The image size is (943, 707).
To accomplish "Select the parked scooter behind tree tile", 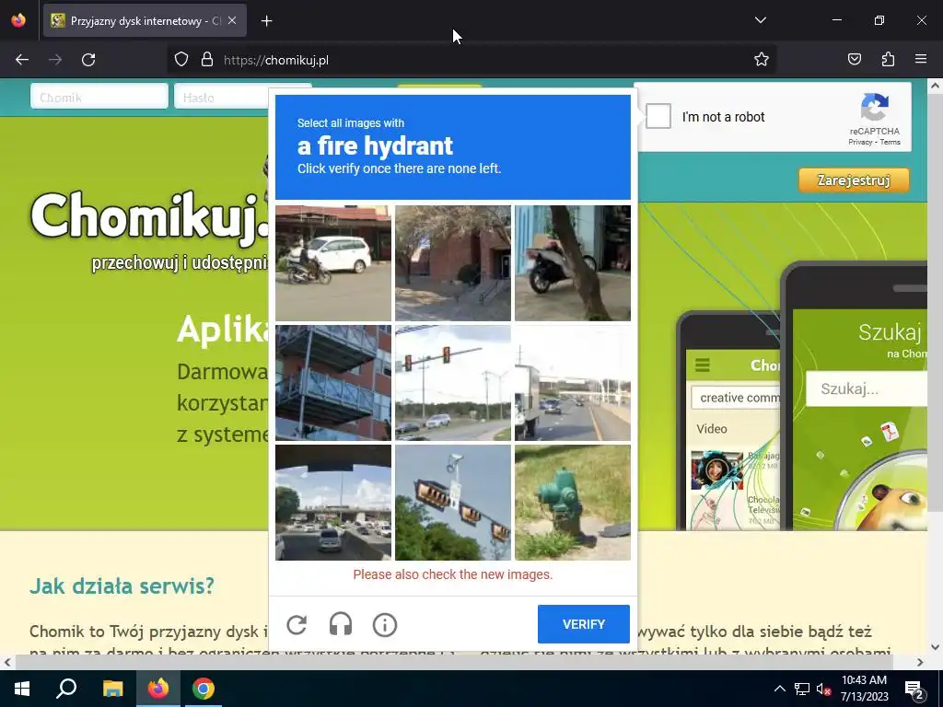I will point(573,263).
